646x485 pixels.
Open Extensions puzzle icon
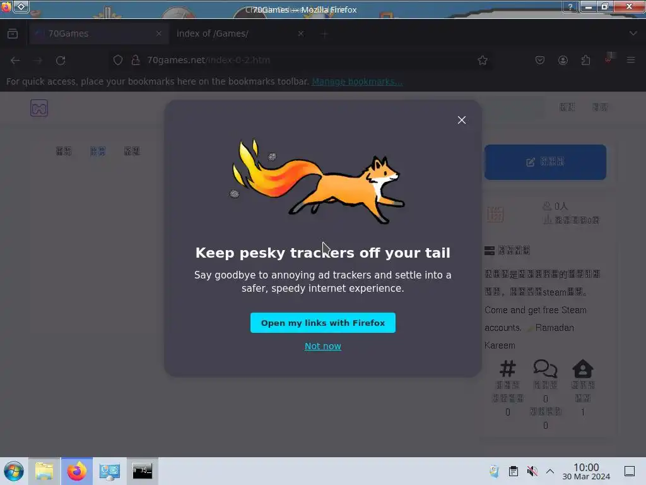point(585,60)
